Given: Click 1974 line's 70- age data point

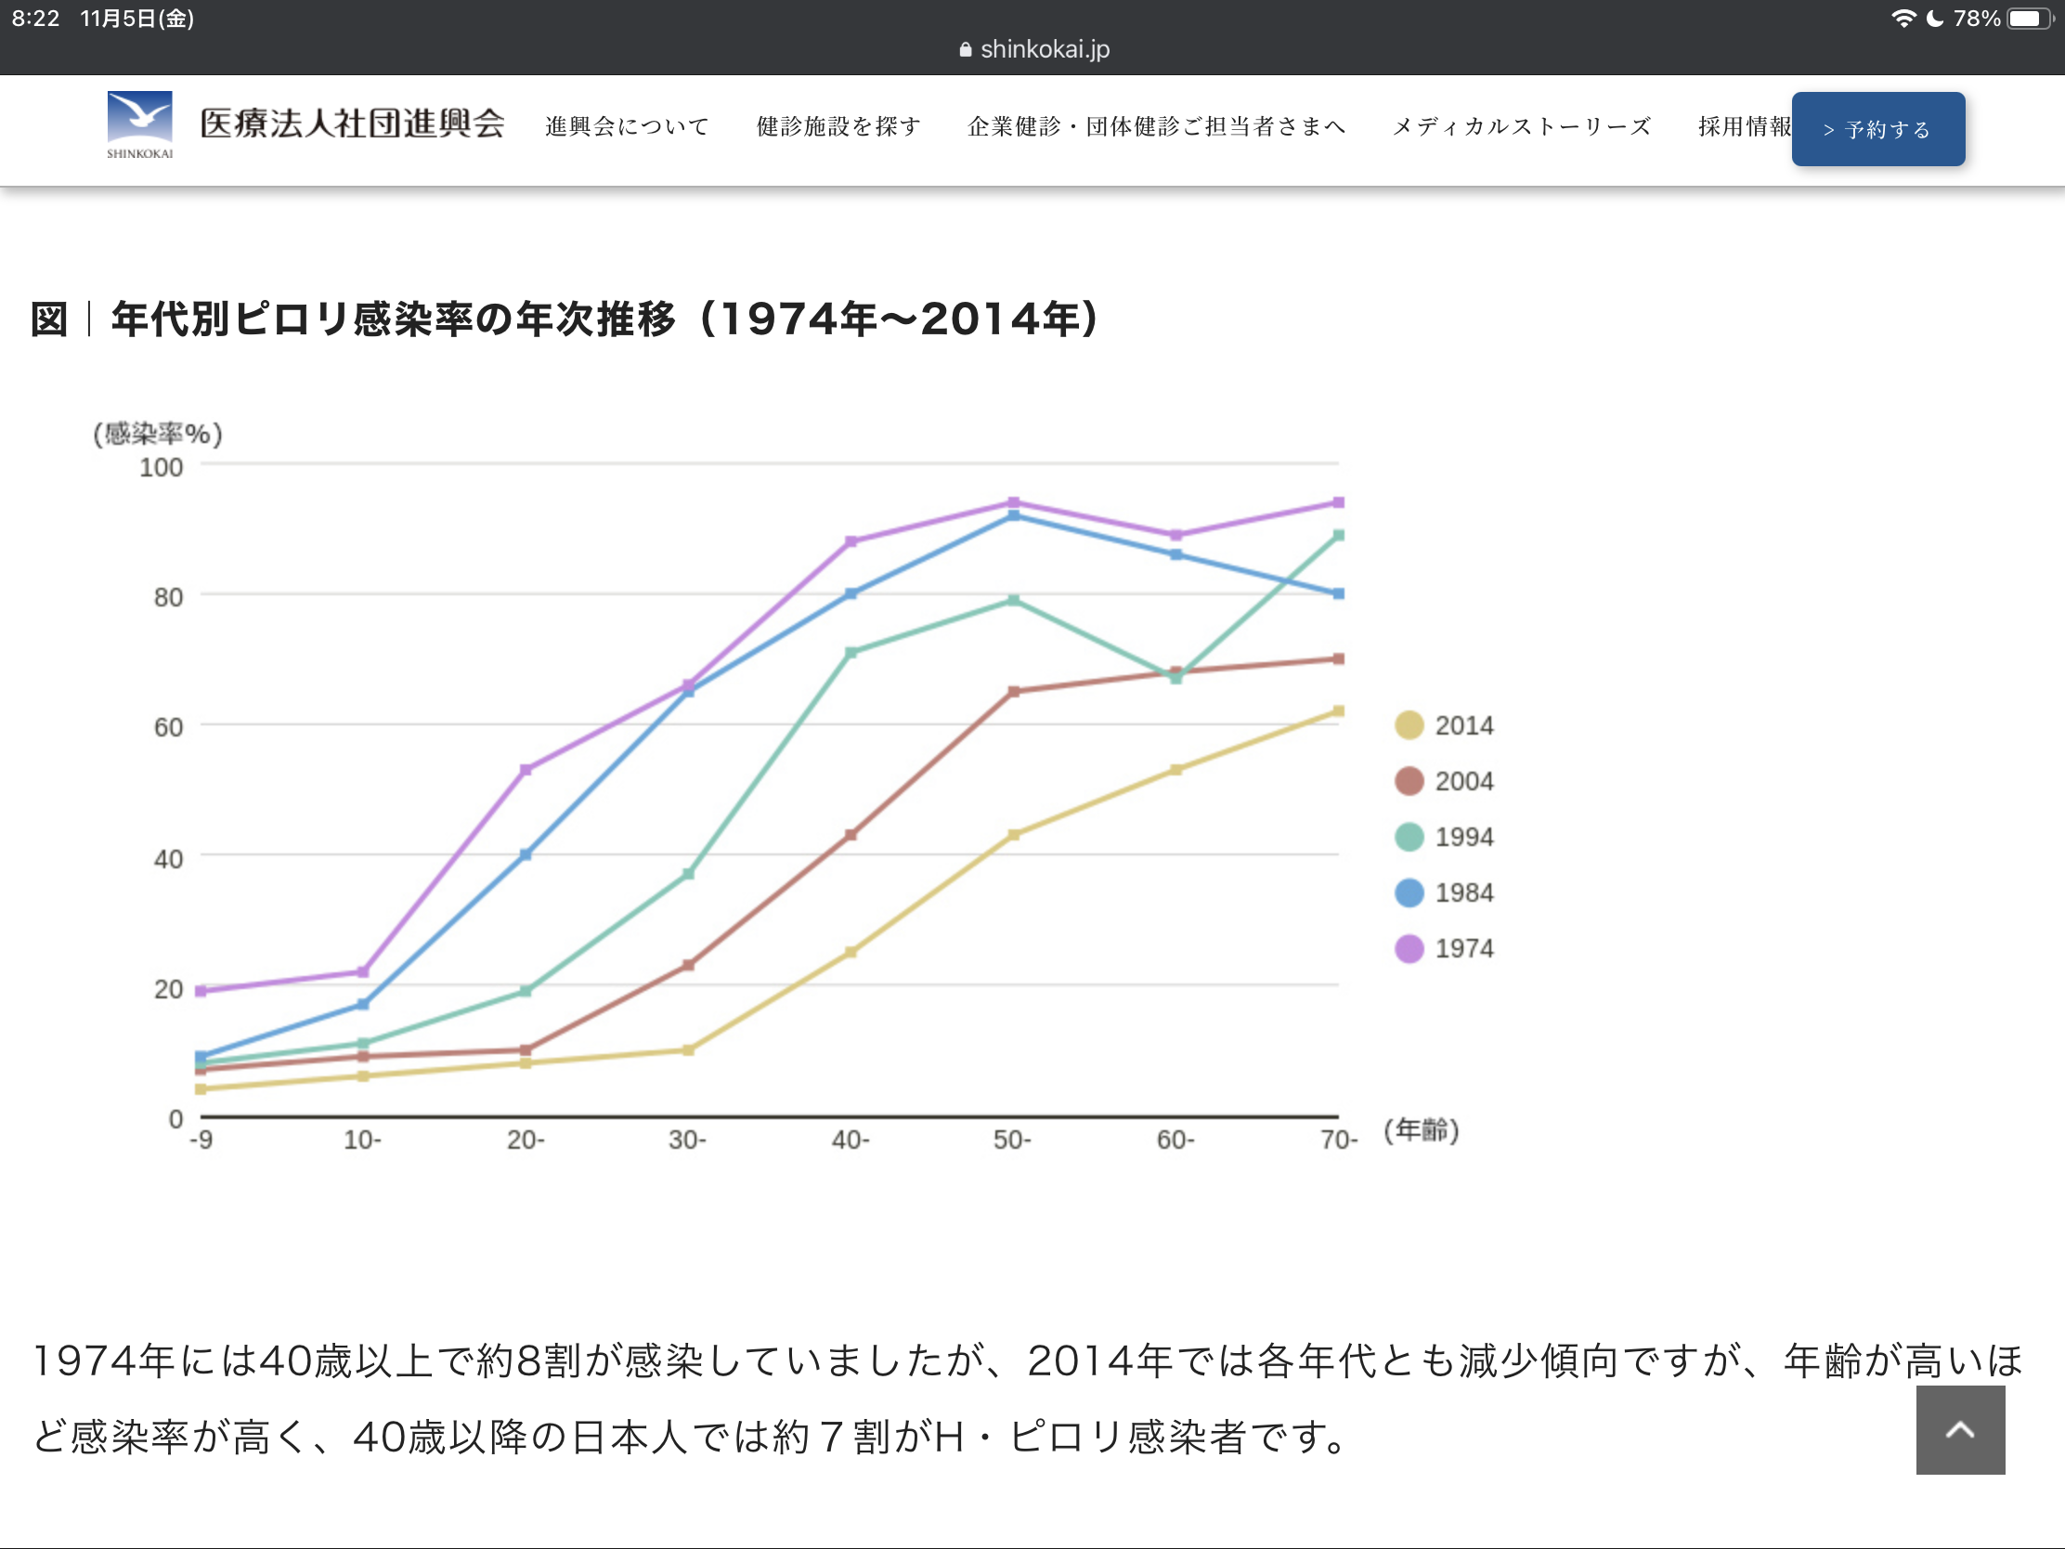Looking at the screenshot, I should pyautogui.click(x=1338, y=502).
